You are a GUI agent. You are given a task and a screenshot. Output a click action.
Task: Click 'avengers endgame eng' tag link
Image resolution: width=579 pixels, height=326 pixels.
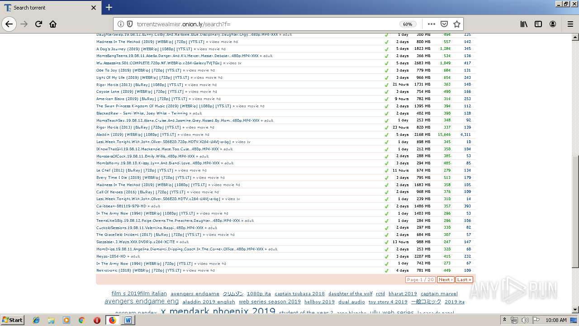[142, 301]
